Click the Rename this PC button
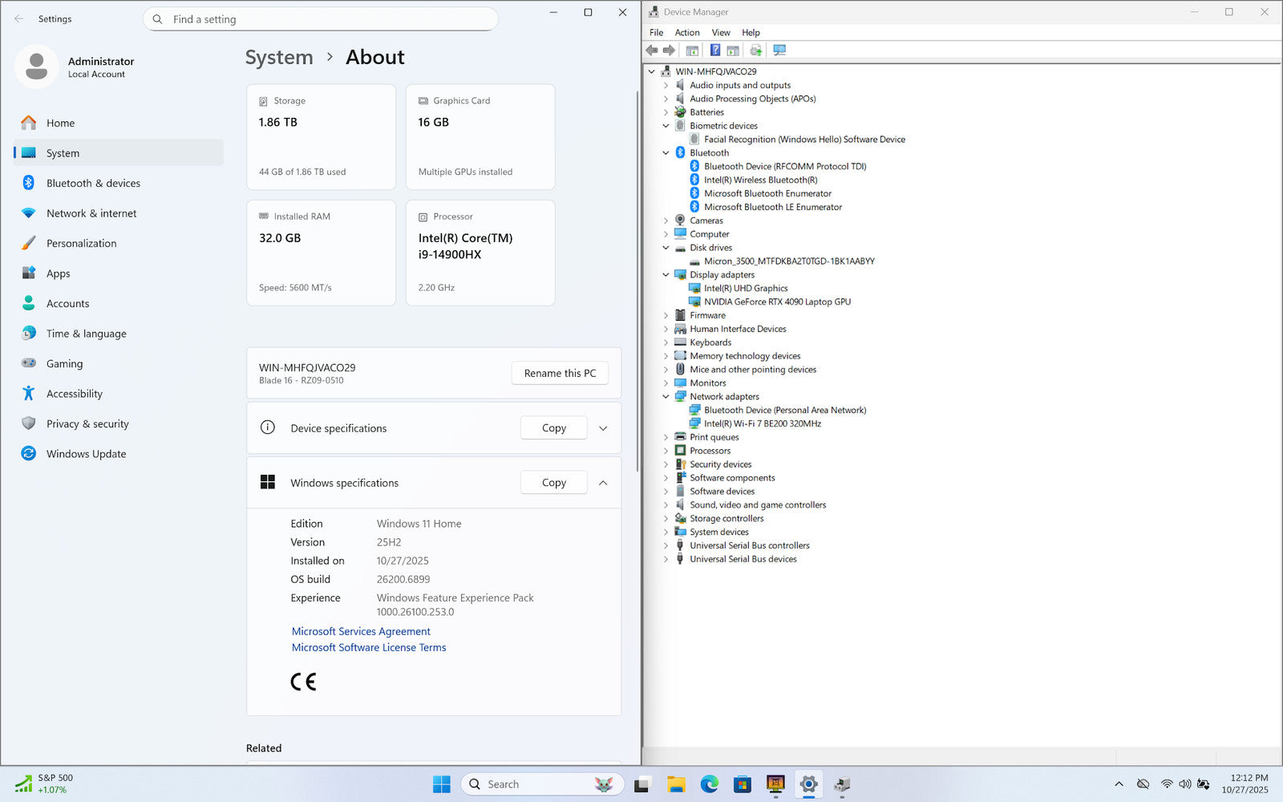 click(x=560, y=373)
